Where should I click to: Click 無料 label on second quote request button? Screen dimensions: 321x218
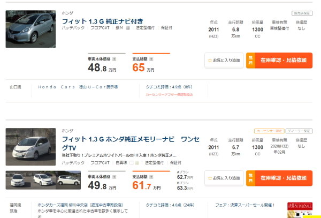tap(250, 178)
